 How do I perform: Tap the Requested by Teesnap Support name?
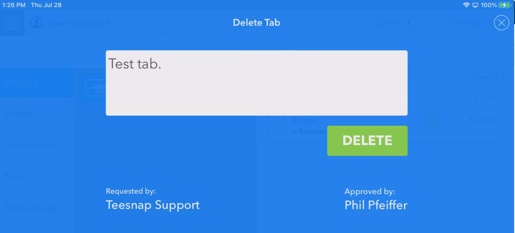153,205
